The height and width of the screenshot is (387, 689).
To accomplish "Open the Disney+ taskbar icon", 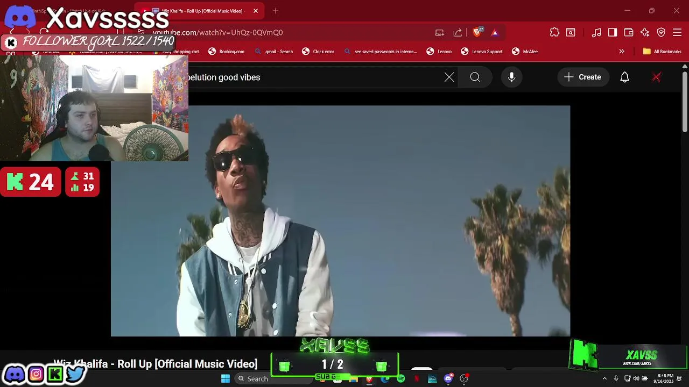I will point(432,379).
